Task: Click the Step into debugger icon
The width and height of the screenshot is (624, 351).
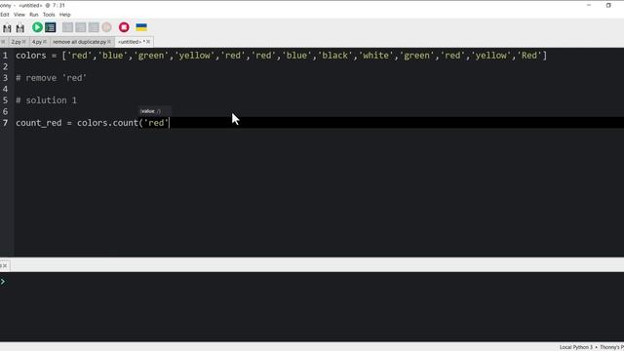Action: pos(81,27)
